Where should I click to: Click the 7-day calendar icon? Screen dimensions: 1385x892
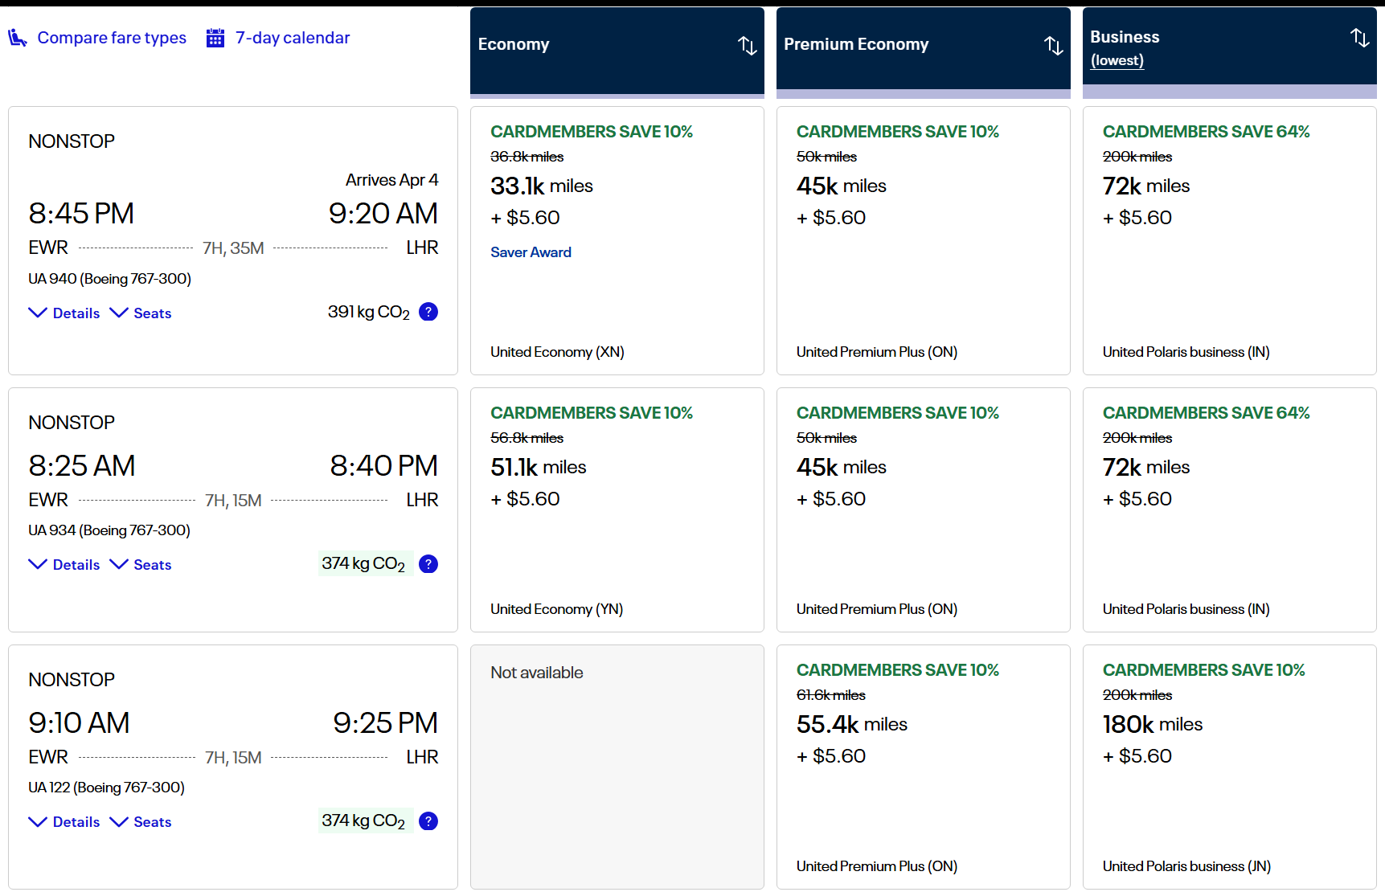coord(215,38)
